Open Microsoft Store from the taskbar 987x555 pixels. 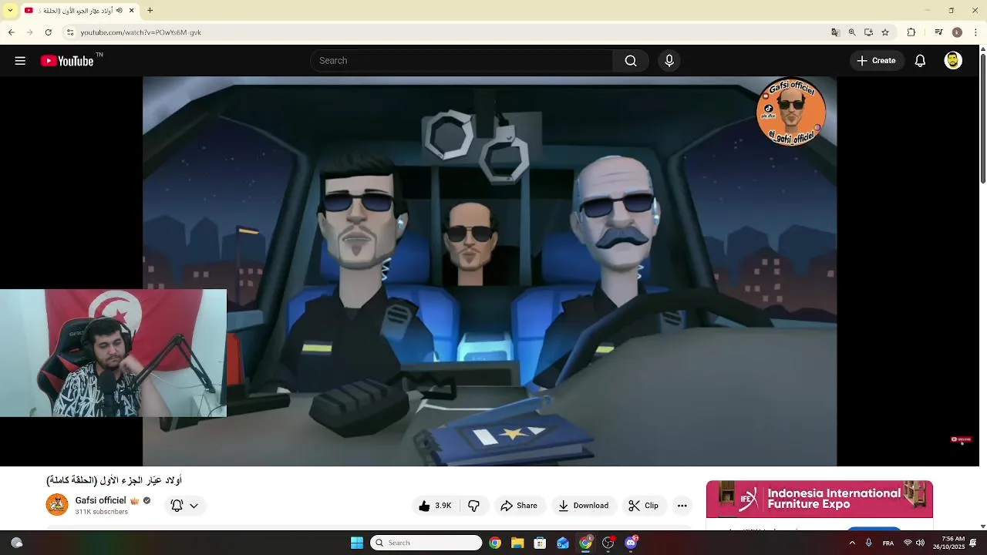click(x=540, y=543)
